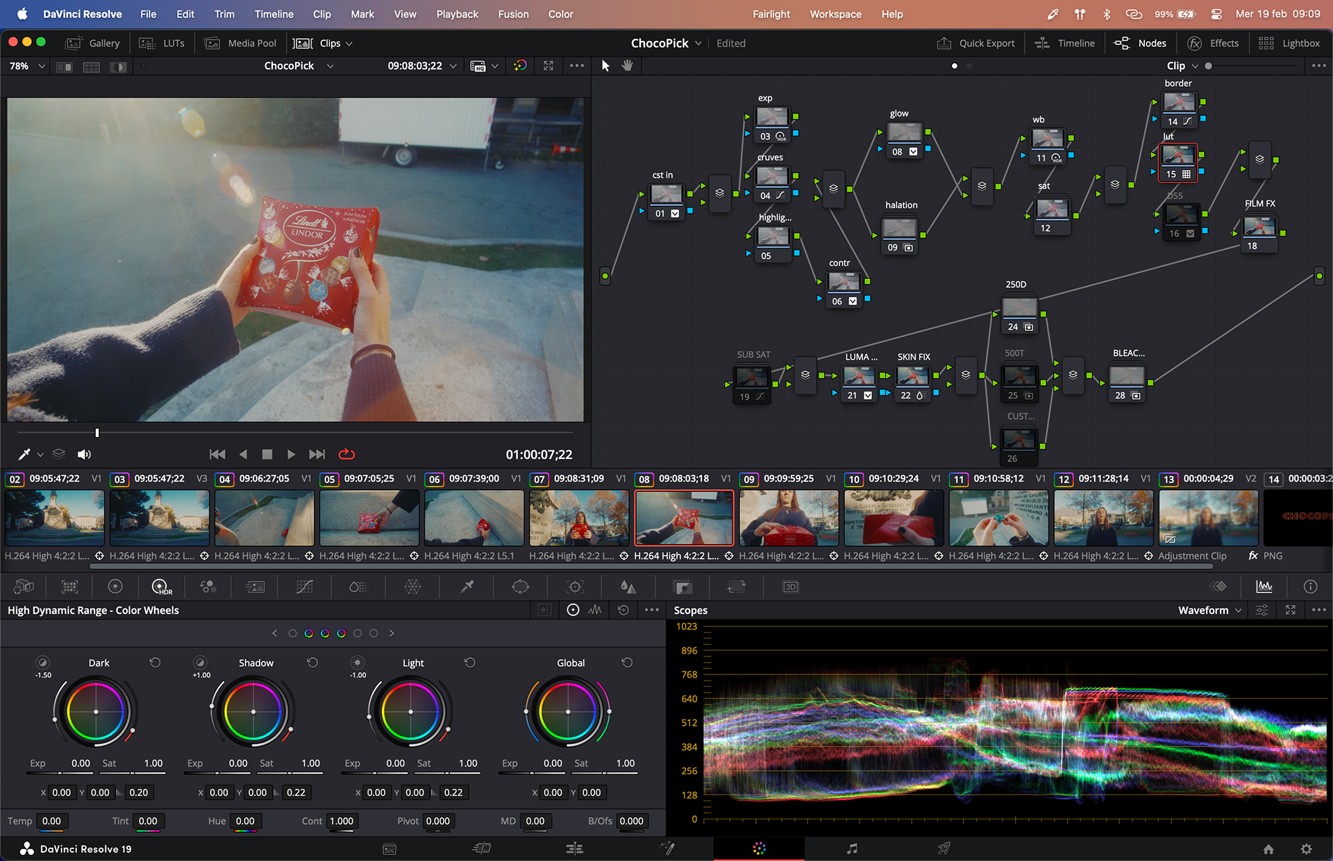This screenshot has height=861, width=1333.
Task: Select the HDR color wheels palette icon
Action: 161,587
